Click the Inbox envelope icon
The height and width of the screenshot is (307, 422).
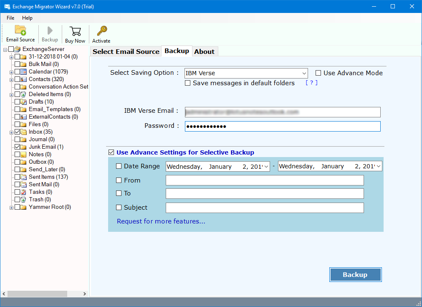(x=24, y=132)
